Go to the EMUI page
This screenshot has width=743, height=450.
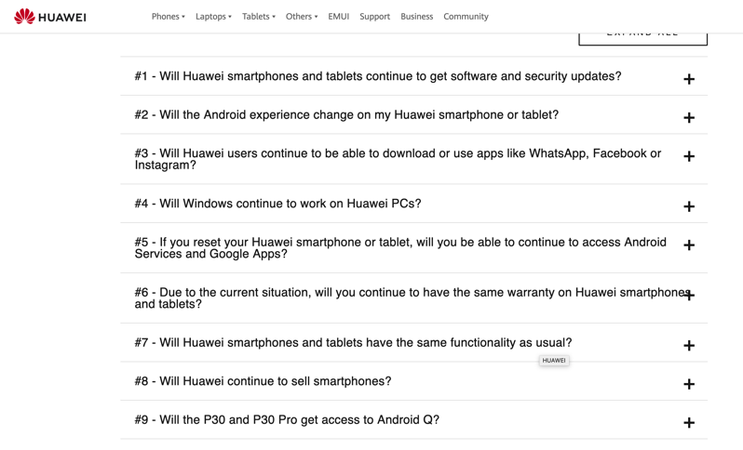point(338,17)
